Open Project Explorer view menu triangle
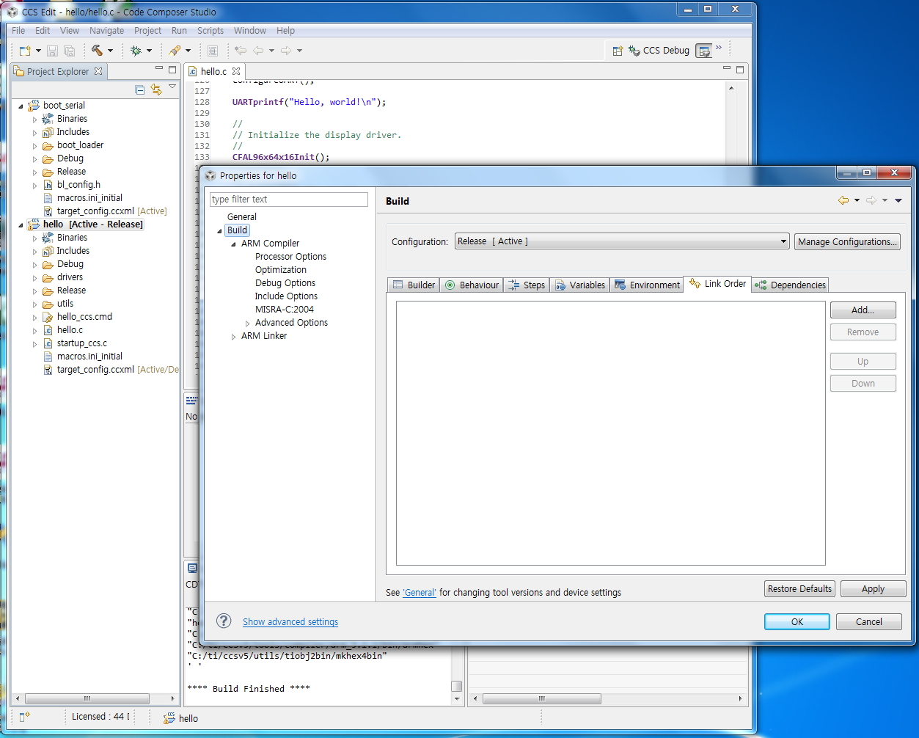919x738 pixels. tap(172, 87)
